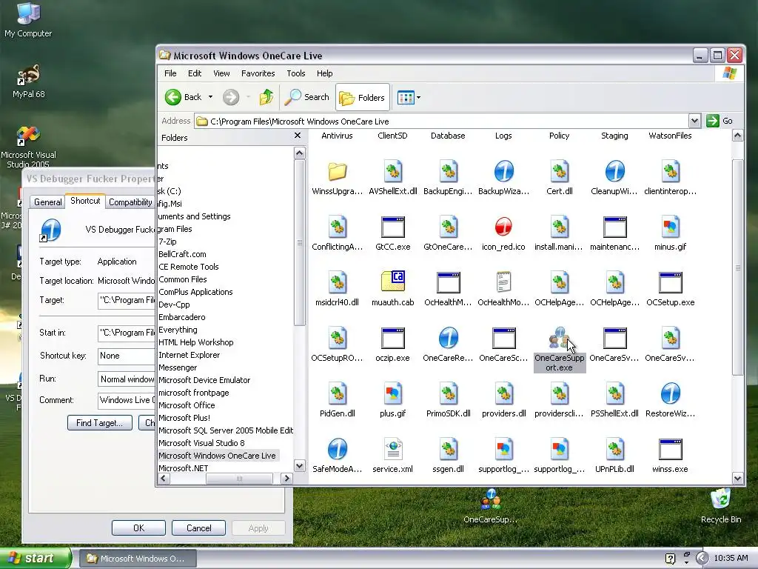The image size is (758, 569).
Task: Select the OCSetup.exe program icon
Action: coord(671,282)
